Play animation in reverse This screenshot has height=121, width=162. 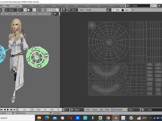pos(5,110)
